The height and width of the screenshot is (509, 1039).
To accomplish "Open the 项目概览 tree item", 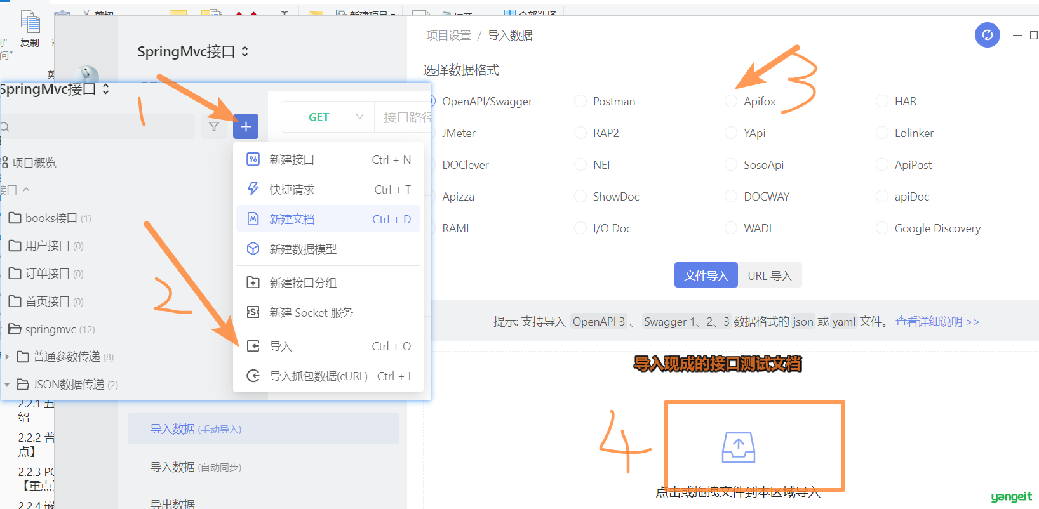I will coord(29,162).
